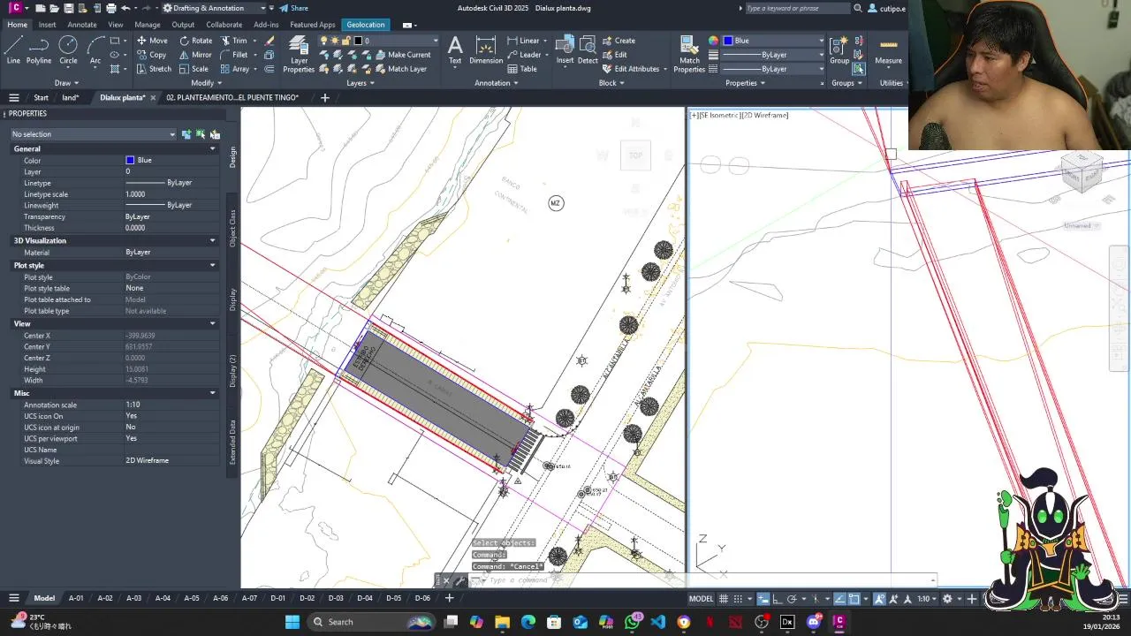
Task: Open the No selection dropdown
Action: click(x=93, y=134)
